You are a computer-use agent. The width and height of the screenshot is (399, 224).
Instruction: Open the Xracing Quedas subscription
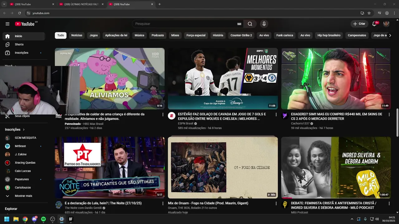(x=24, y=163)
